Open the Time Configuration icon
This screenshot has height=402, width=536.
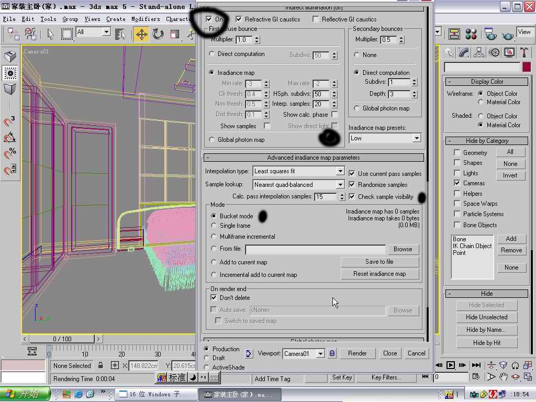476,377
